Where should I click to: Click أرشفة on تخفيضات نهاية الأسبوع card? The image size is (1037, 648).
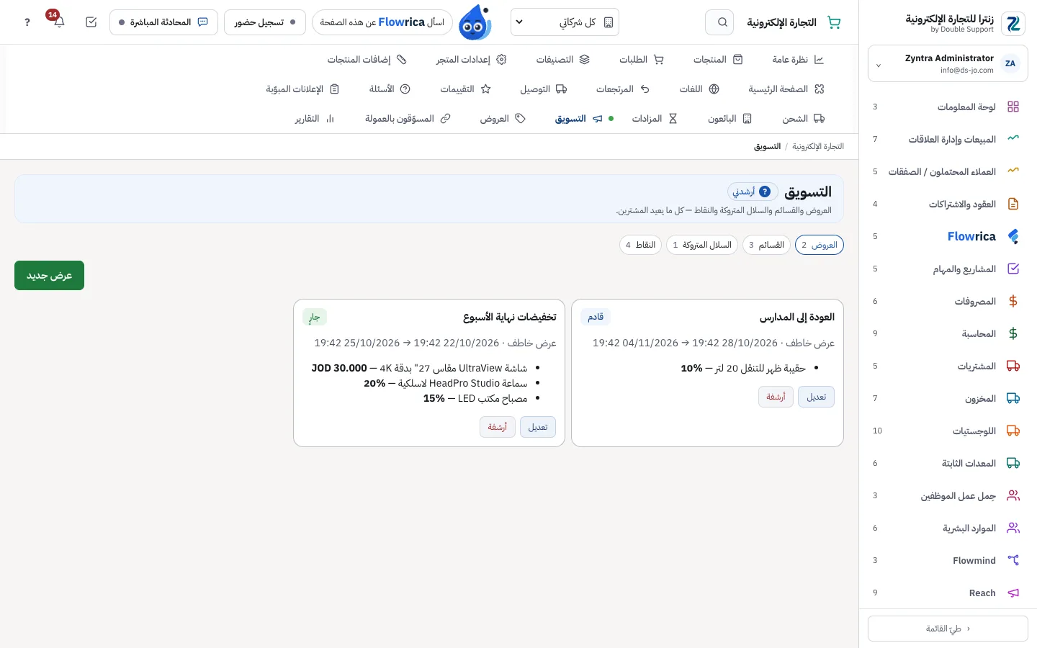(498, 427)
